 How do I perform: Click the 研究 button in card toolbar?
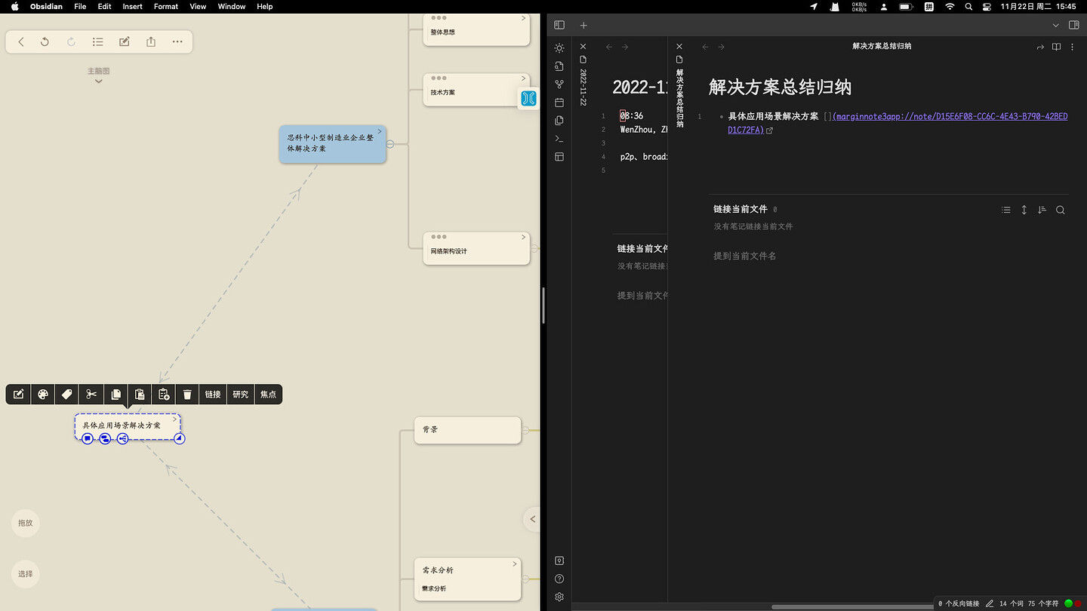tap(241, 395)
